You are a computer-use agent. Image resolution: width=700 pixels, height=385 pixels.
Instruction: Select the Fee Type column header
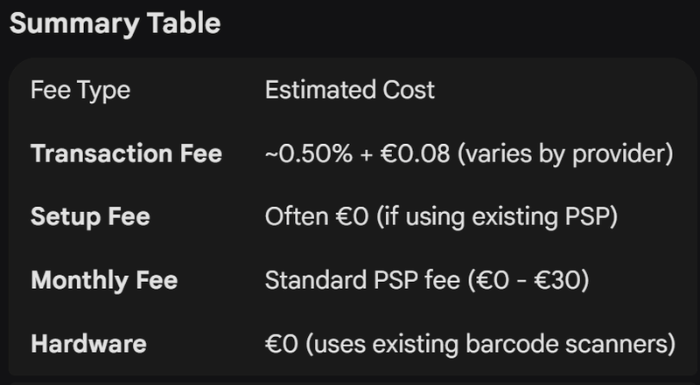78,90
